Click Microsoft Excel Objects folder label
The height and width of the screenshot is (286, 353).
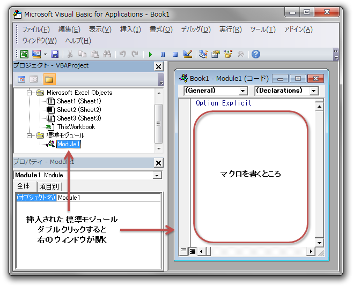79,93
